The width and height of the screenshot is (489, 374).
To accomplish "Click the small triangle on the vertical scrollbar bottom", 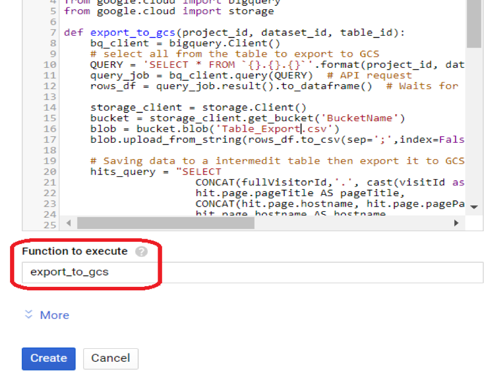I will coord(474,207).
